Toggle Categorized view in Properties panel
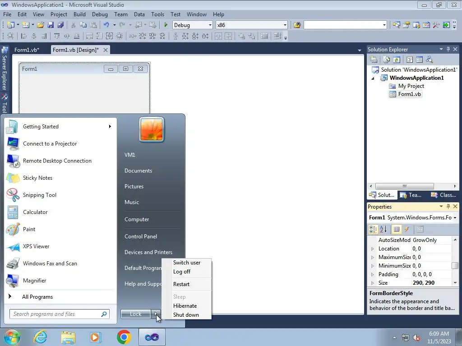 373,229
